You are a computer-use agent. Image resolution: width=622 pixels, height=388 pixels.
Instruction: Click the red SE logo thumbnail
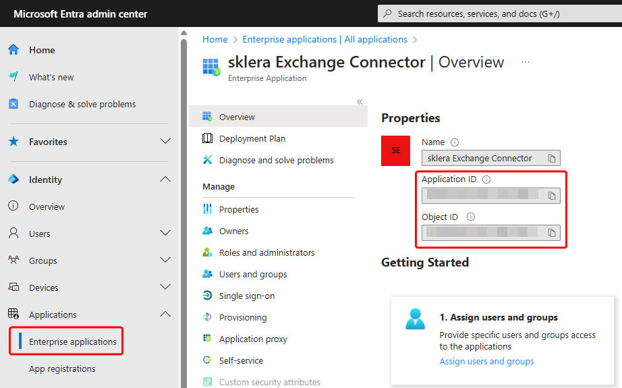pos(395,150)
